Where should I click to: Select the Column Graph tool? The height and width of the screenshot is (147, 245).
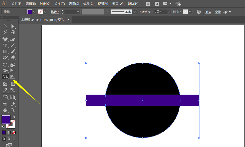13,97
